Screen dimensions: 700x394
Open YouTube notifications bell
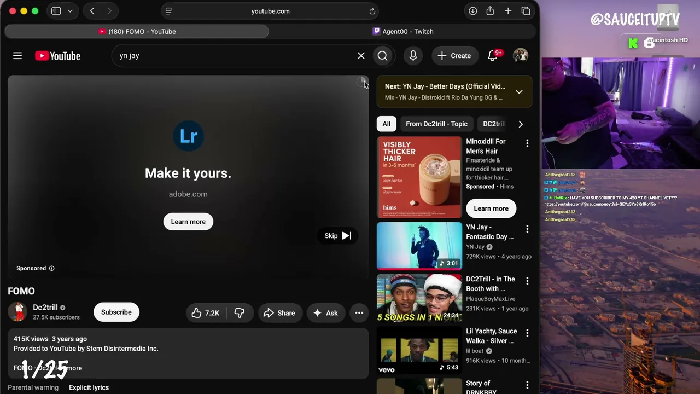[493, 56]
